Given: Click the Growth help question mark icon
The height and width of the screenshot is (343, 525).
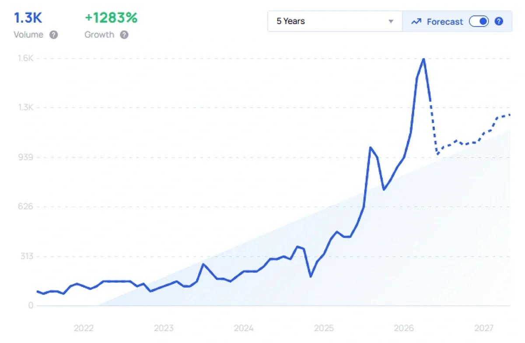Looking at the screenshot, I should tap(124, 35).
